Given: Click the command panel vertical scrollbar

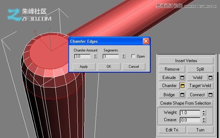Looking at the screenshot, I should (217, 96).
